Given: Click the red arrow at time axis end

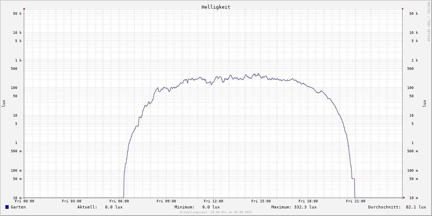Looking at the screenshot, I should pyautogui.click(x=404, y=198).
